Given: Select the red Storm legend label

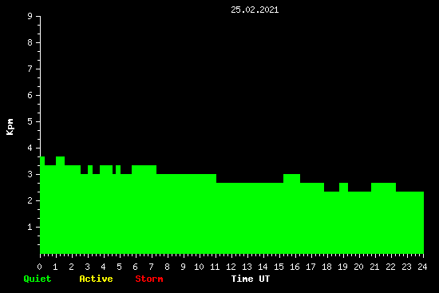Looking at the screenshot, I should click(149, 279).
